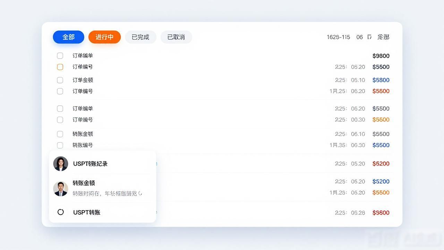Choose the bold 转账金额 popup entry

84,183
